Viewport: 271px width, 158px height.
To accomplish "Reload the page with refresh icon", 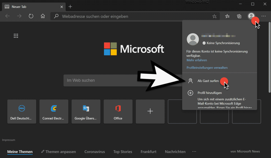I will (x=31, y=16).
